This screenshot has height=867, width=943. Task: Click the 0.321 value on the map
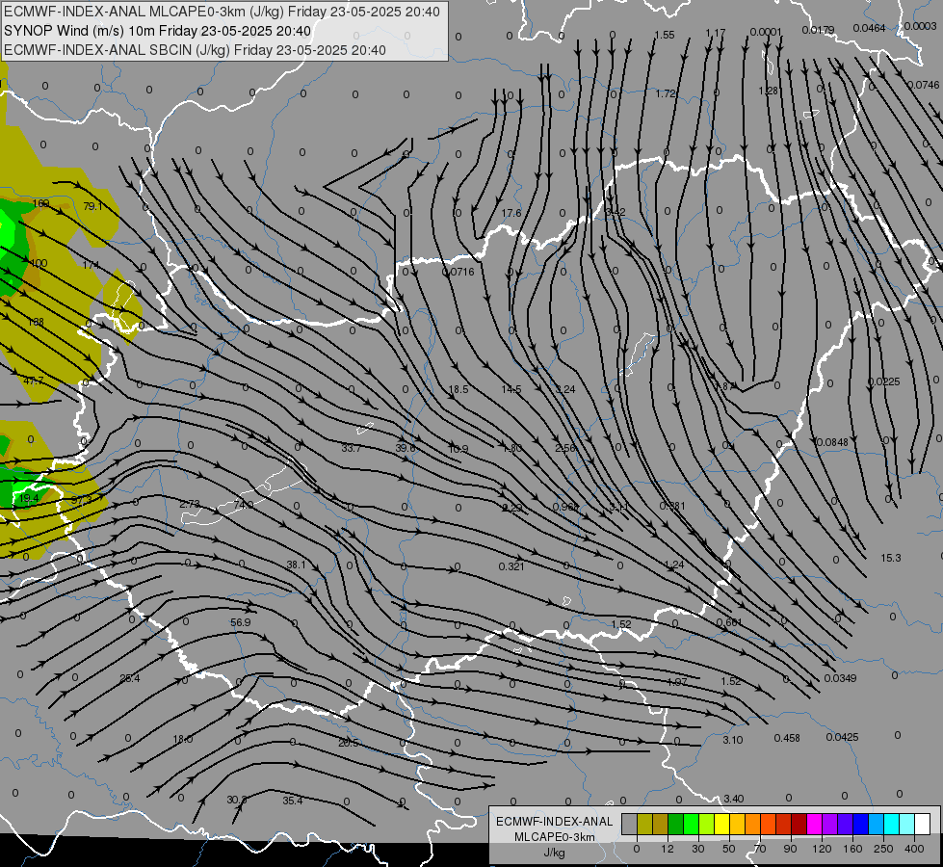(x=511, y=566)
